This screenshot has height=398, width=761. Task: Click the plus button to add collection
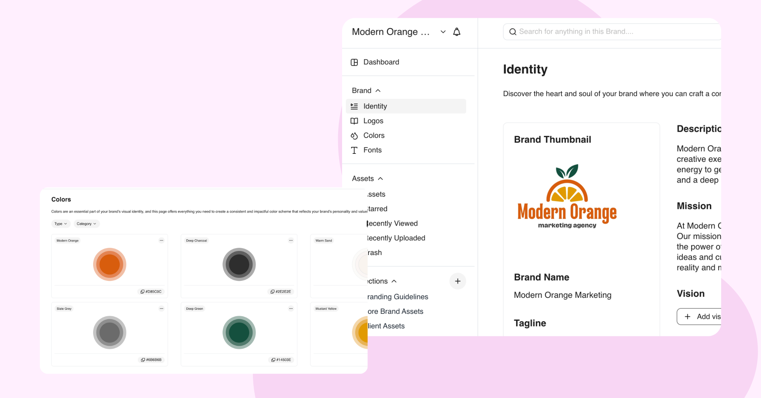click(x=457, y=281)
